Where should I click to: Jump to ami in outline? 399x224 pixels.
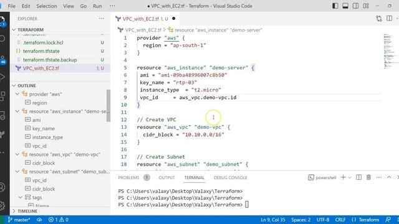coord(36,120)
